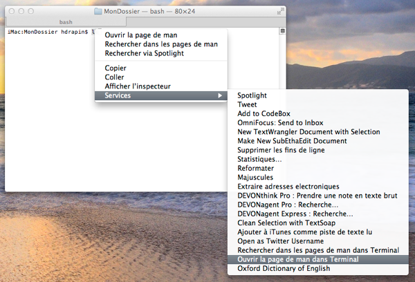
Task: Click the full-screen arrows icon of Terminal window
Action: pos(279,12)
